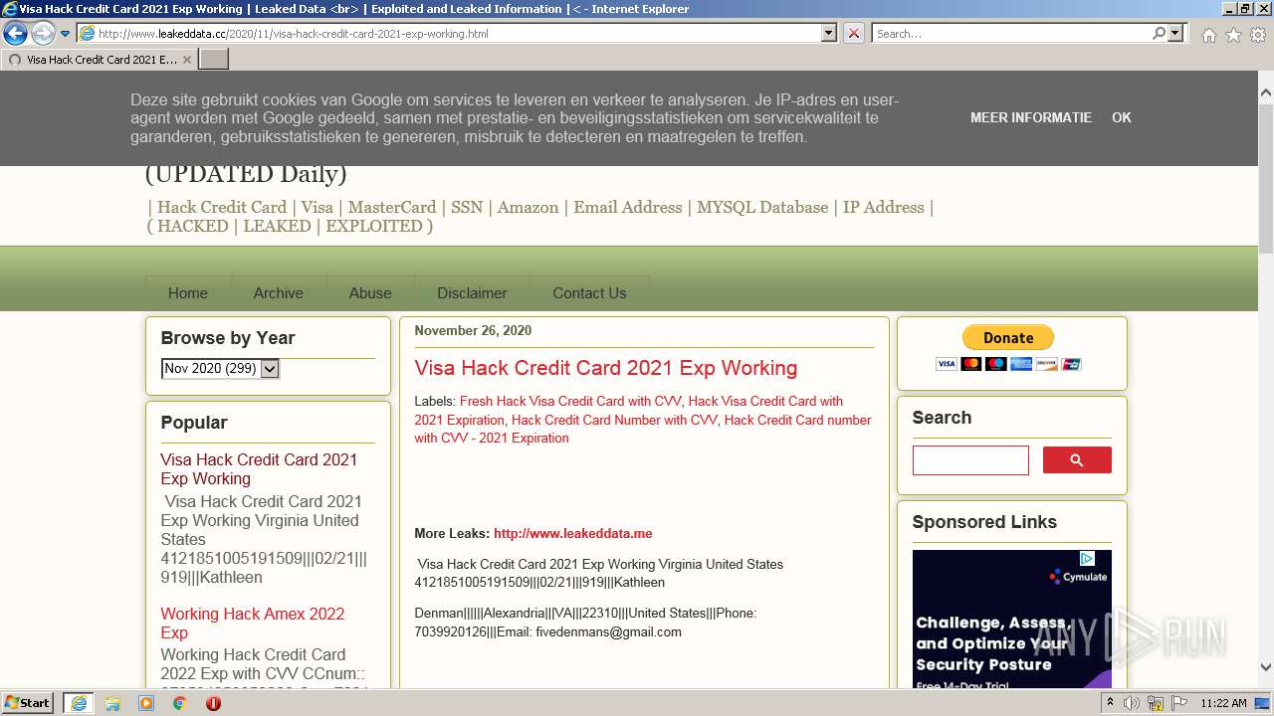Stop page loading with the red X
The width and height of the screenshot is (1274, 716).
854,33
